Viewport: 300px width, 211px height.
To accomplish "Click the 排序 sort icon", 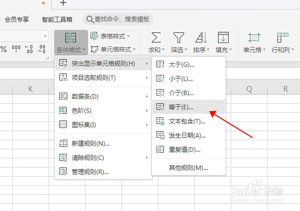I will tap(201, 37).
